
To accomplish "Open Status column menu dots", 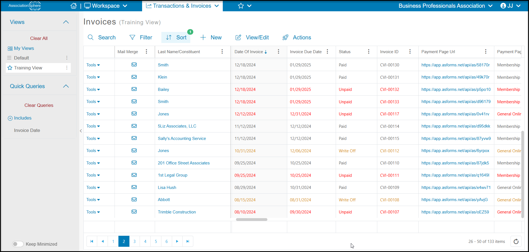I will [369, 52].
